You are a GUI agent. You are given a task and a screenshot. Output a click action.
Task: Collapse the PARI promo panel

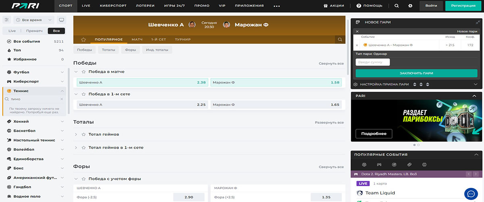474,96
